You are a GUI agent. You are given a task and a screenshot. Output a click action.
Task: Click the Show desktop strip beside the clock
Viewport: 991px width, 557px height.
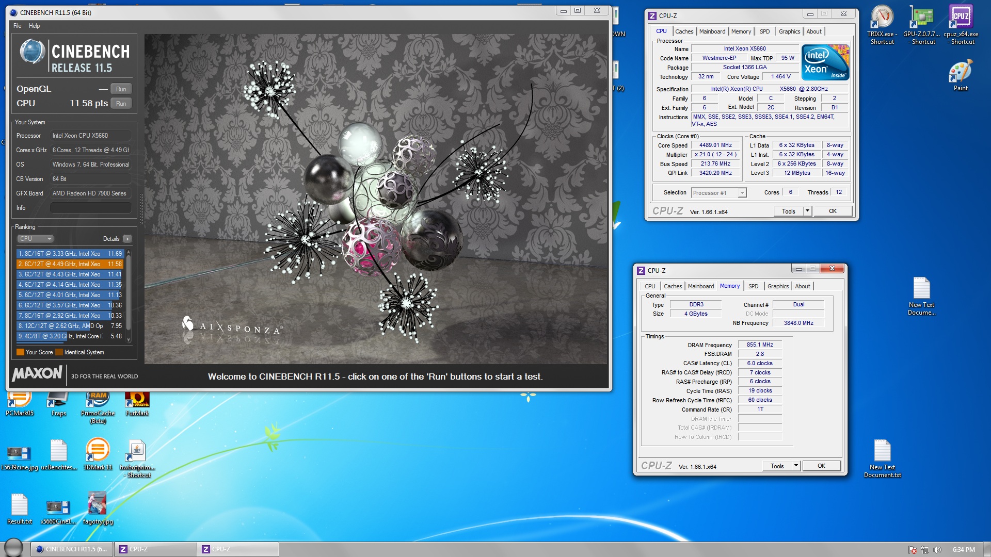(987, 549)
